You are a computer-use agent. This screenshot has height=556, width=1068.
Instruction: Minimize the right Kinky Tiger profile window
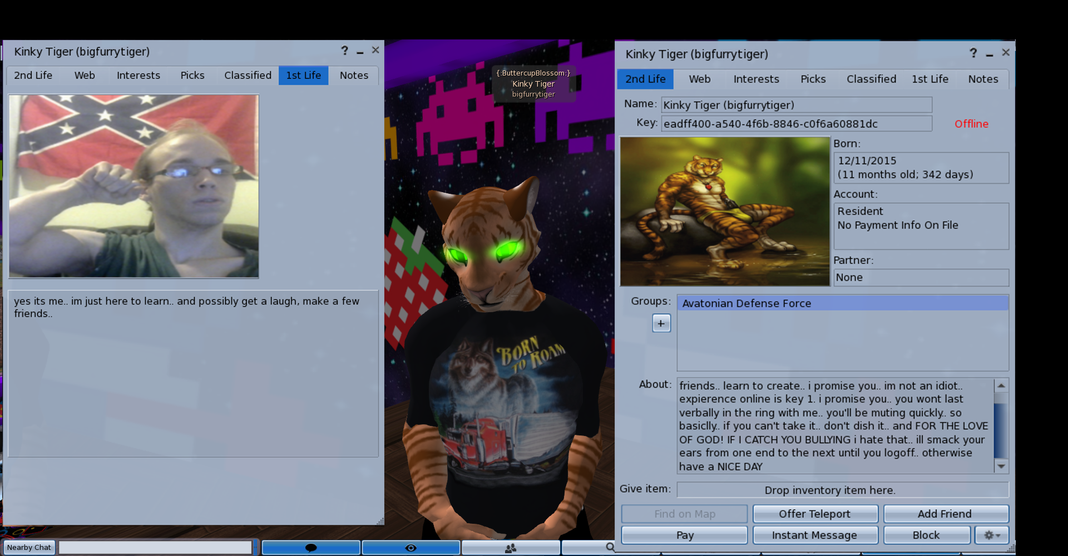(990, 54)
